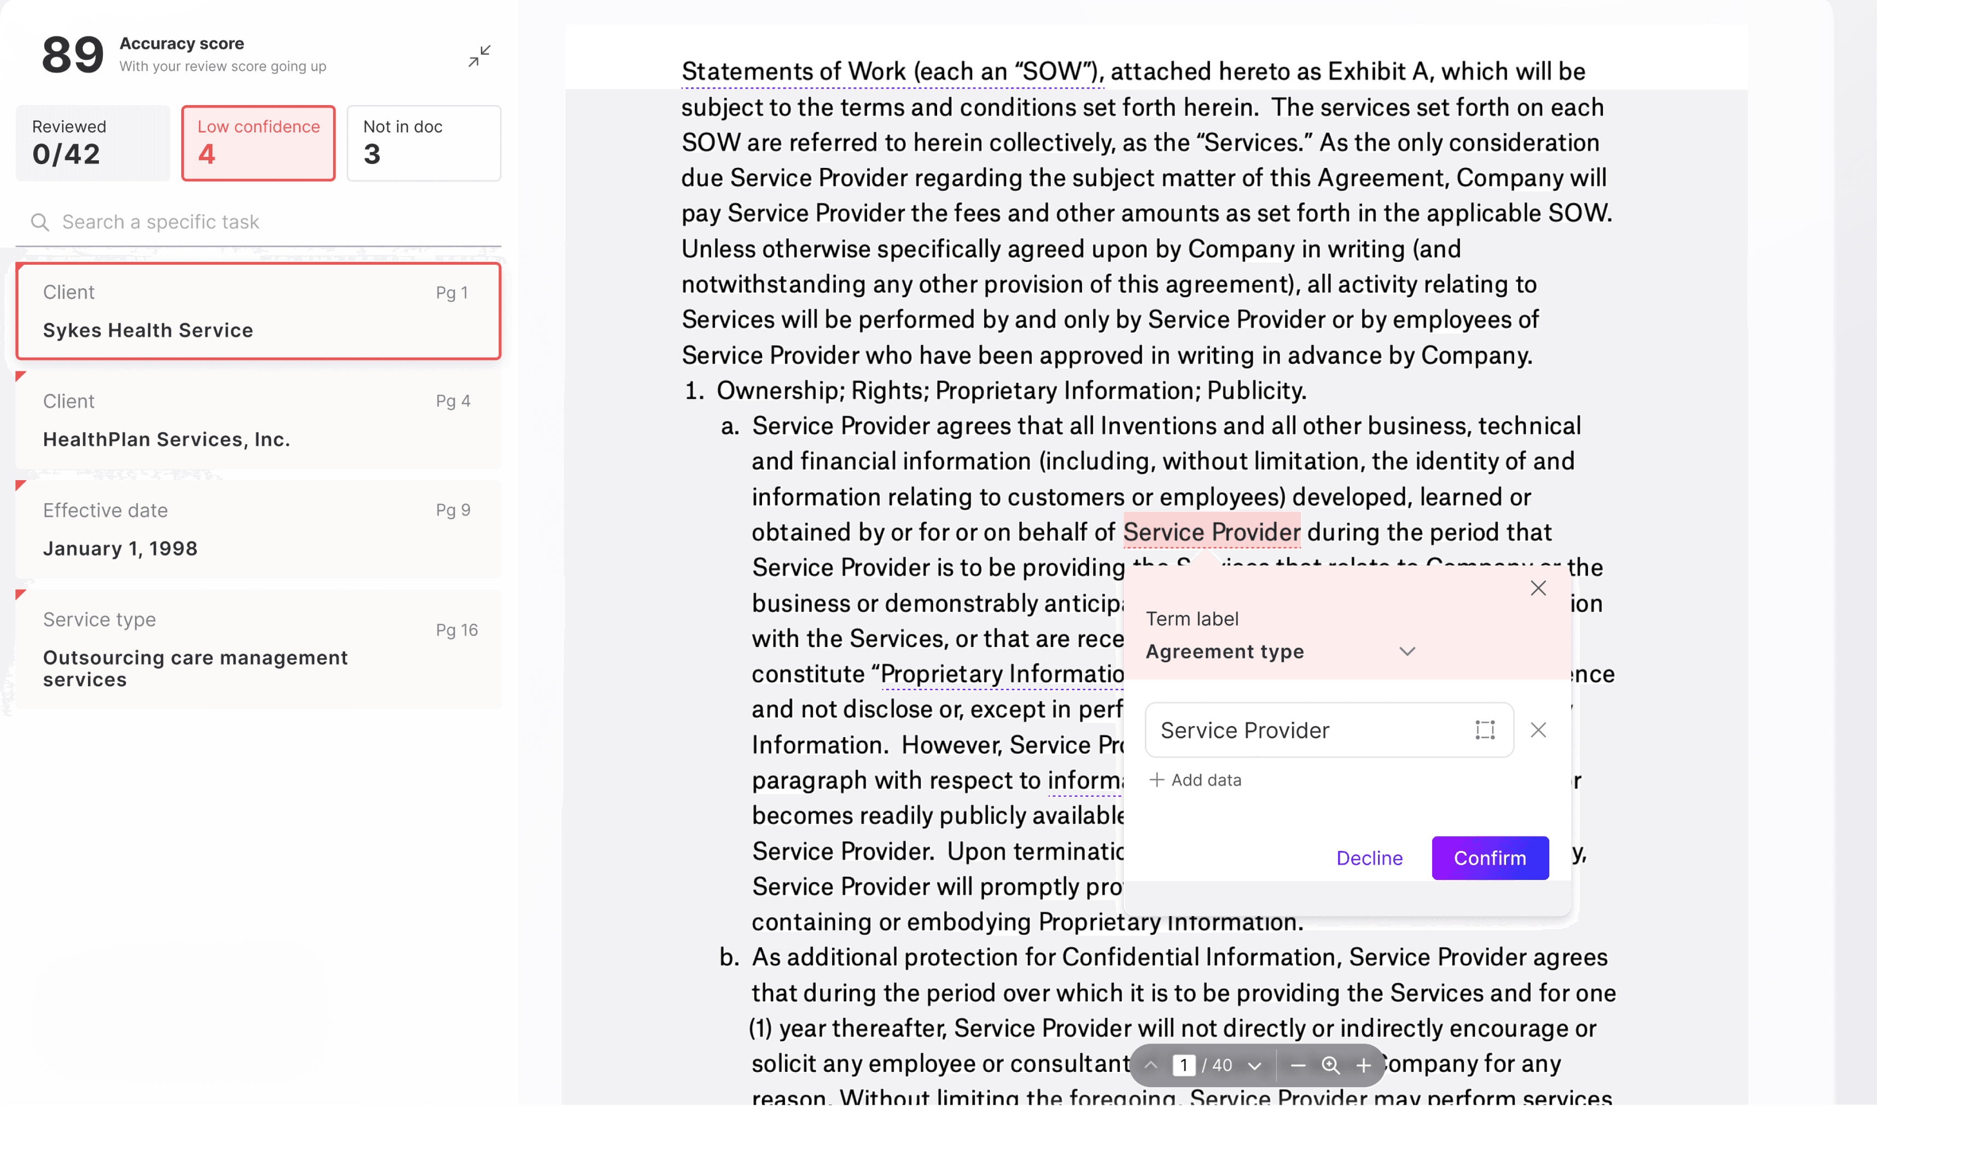The image size is (1965, 1155).
Task: Zoom in the document
Action: [x=1363, y=1065]
